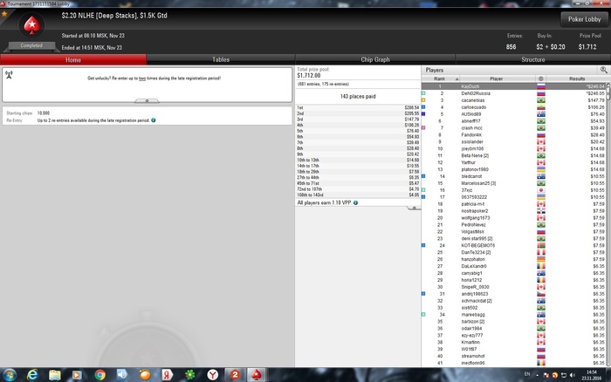Open File Explorer from taskbar

[54, 375]
